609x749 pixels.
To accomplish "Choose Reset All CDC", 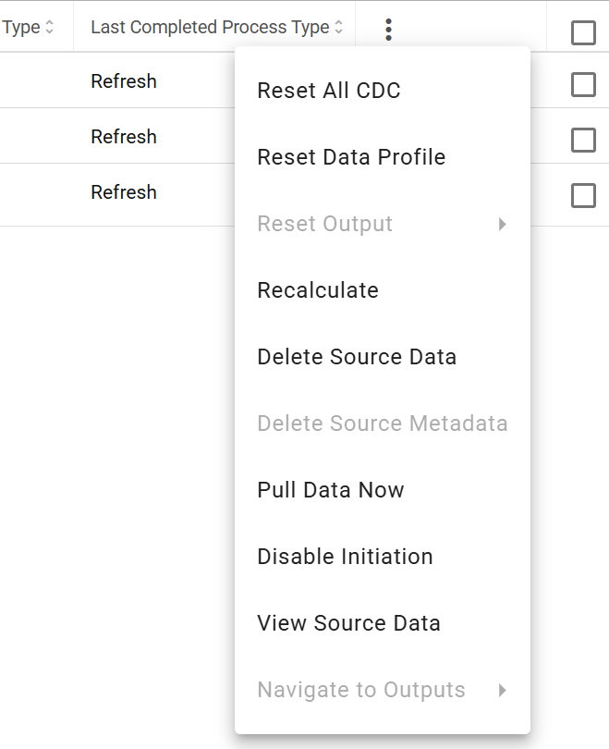I will (383, 91).
